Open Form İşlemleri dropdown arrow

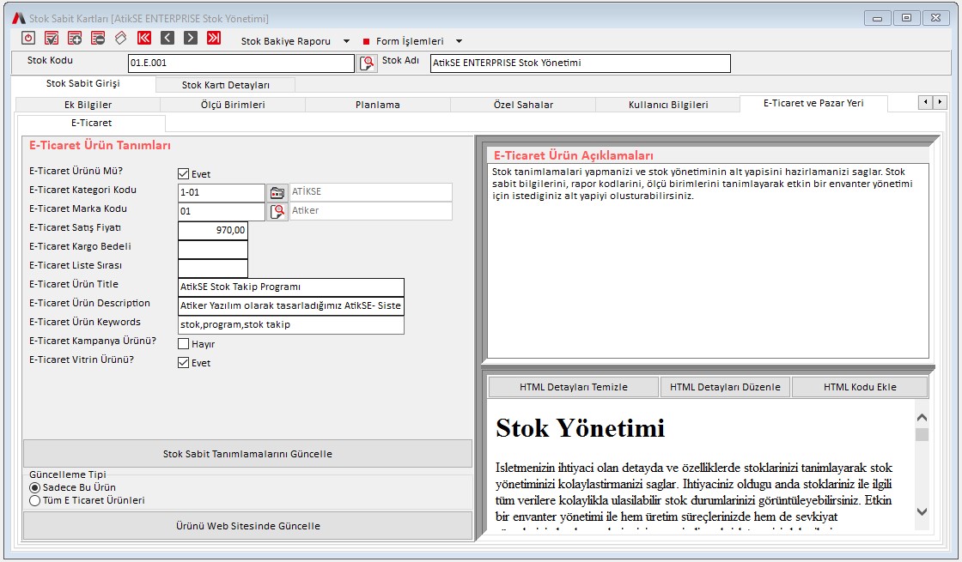pyautogui.click(x=459, y=42)
